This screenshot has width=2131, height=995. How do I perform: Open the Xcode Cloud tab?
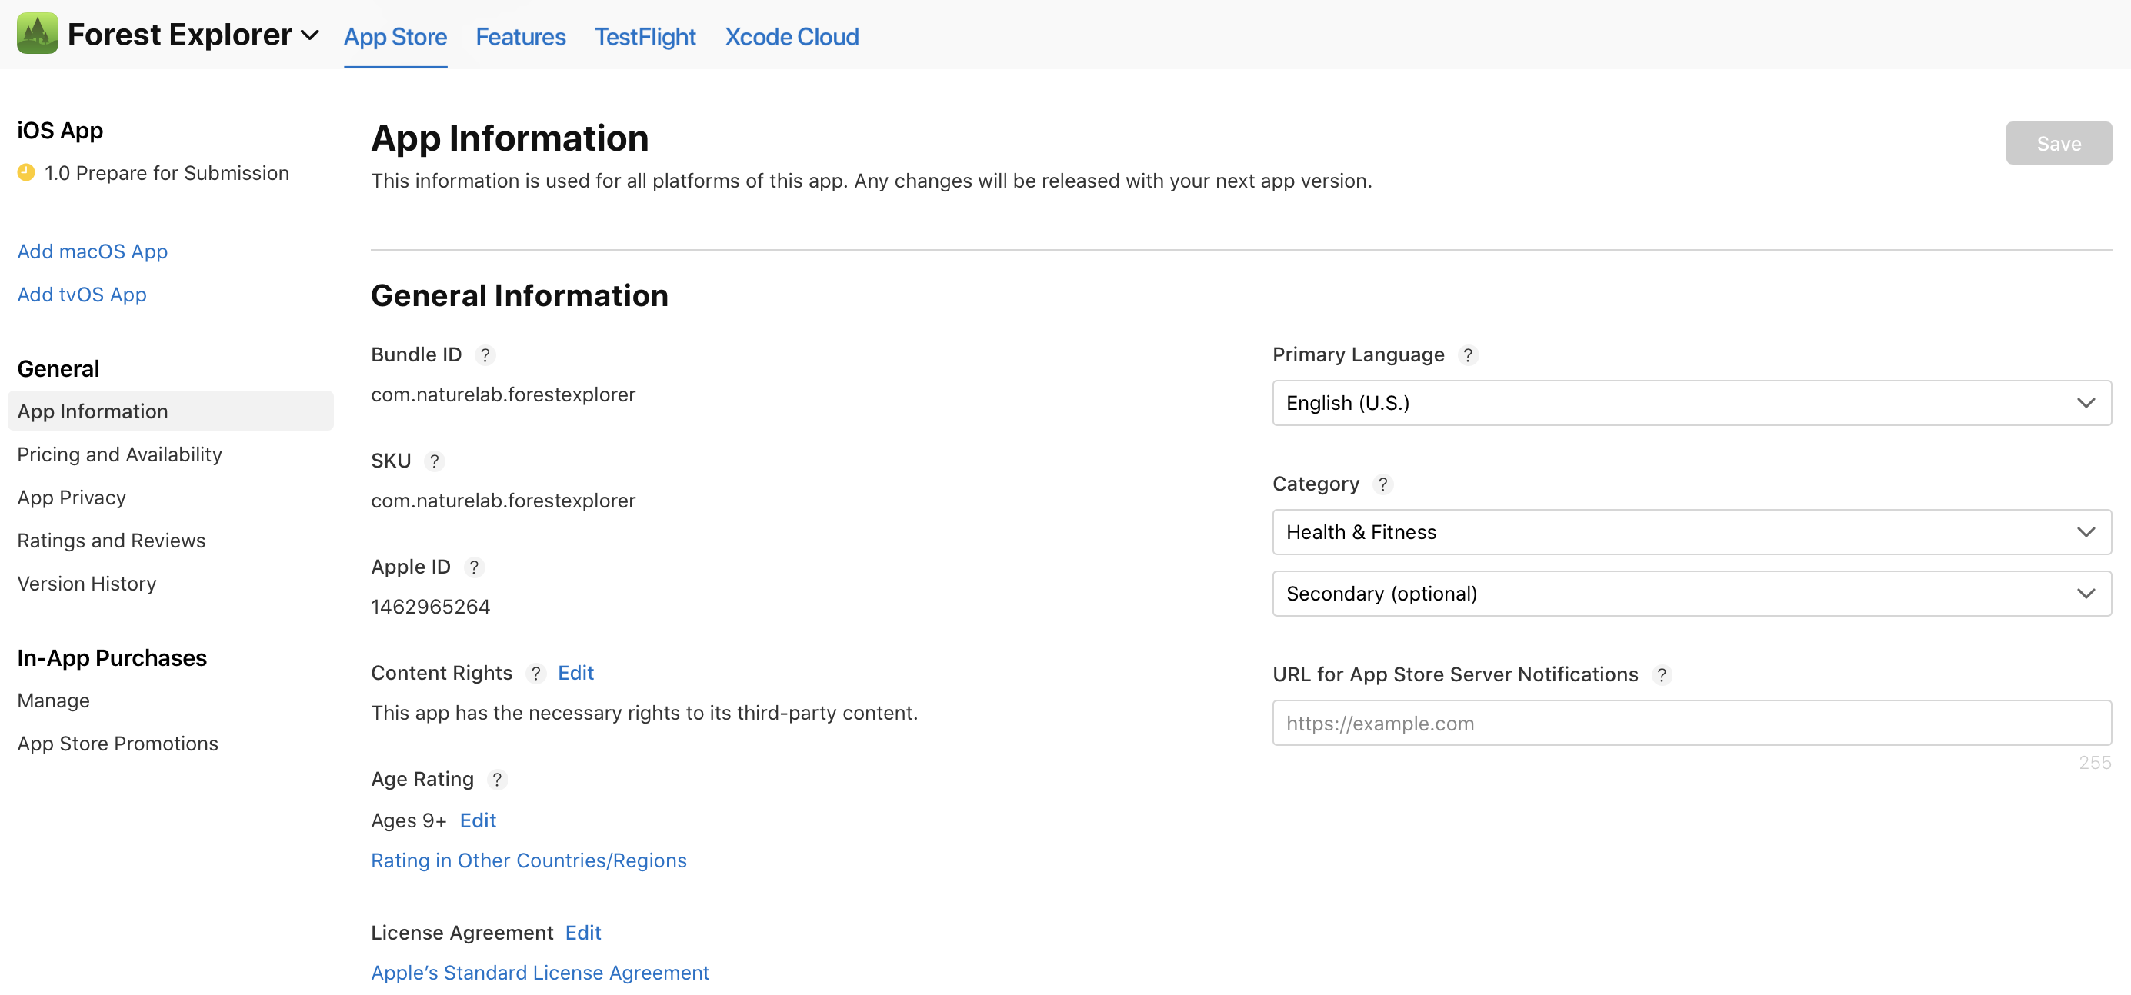(791, 37)
